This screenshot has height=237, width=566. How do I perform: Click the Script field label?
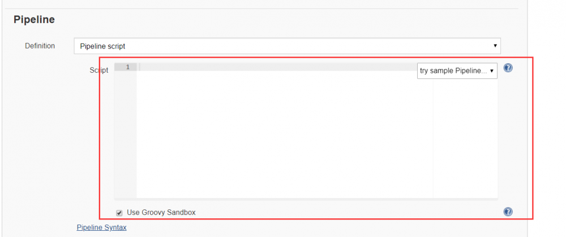tap(98, 70)
